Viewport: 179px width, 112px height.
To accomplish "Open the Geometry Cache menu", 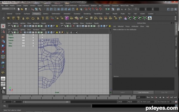I will 57,6.
